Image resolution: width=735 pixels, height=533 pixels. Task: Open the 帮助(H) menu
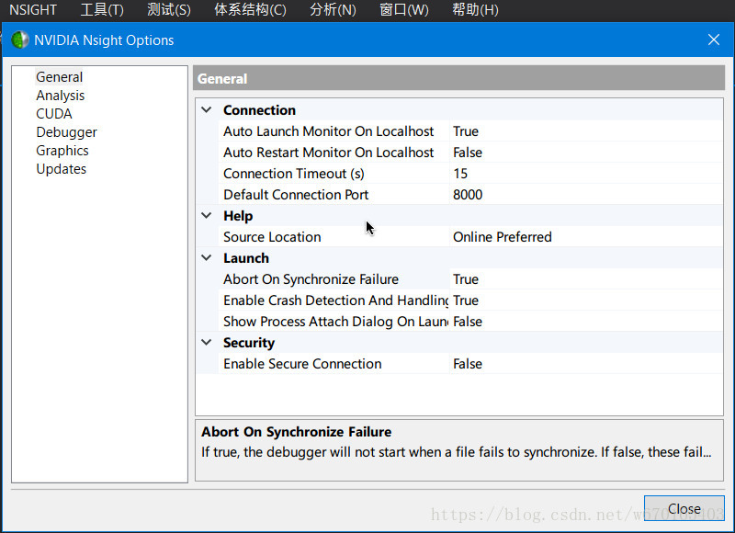click(475, 10)
